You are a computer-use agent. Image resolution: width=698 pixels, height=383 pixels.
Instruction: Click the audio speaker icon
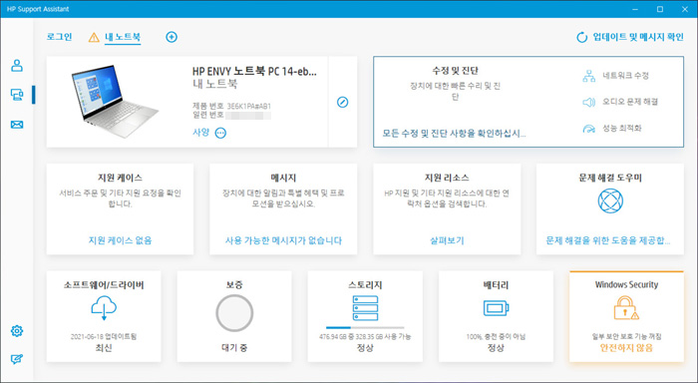click(x=589, y=102)
